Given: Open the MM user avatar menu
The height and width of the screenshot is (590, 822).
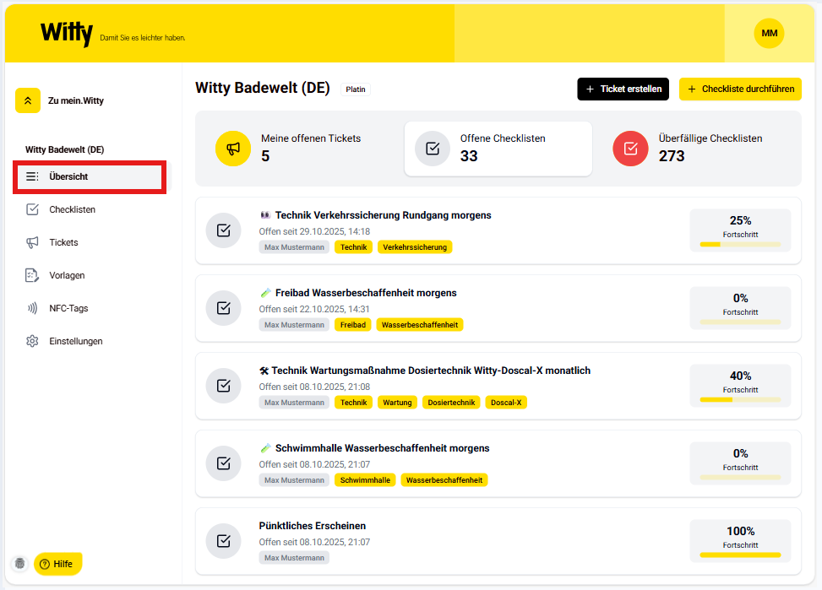Looking at the screenshot, I should 769,33.
